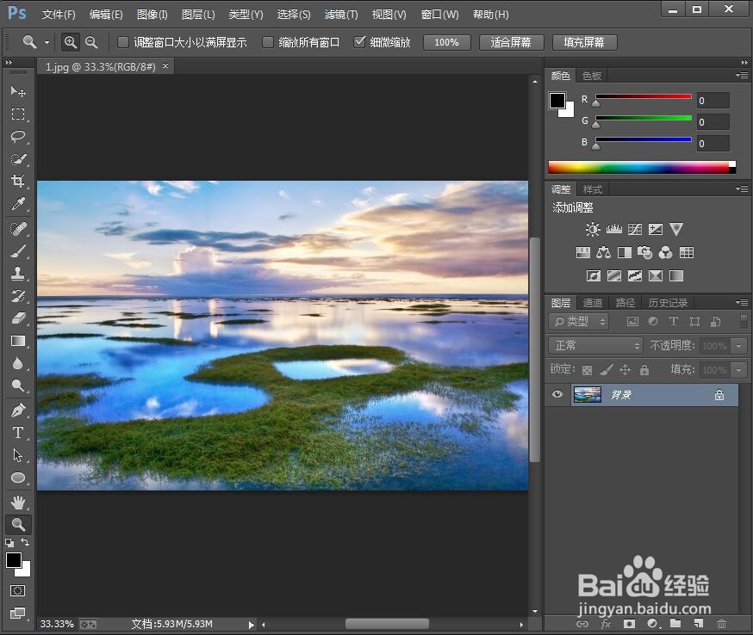Add a Channel Mixer adjustment

click(666, 252)
